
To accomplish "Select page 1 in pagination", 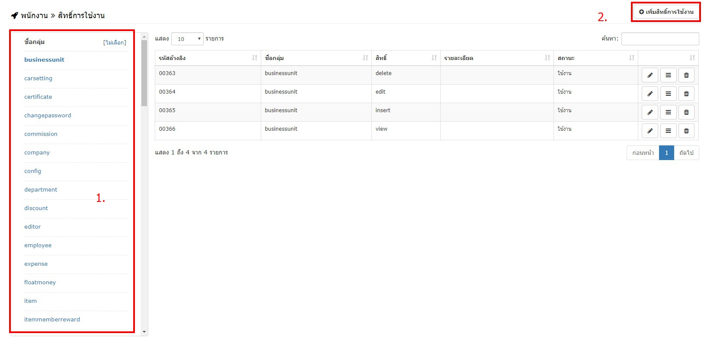I will pos(666,153).
